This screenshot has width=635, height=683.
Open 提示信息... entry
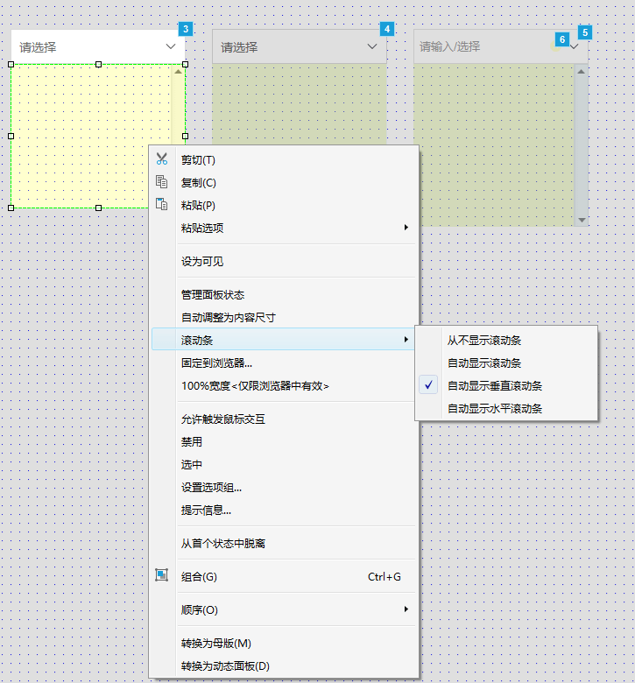pyautogui.click(x=284, y=510)
